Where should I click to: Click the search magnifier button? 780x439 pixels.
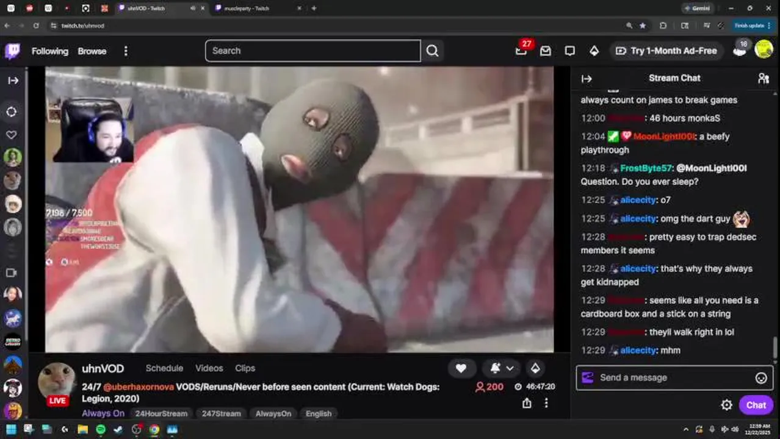[x=432, y=51]
